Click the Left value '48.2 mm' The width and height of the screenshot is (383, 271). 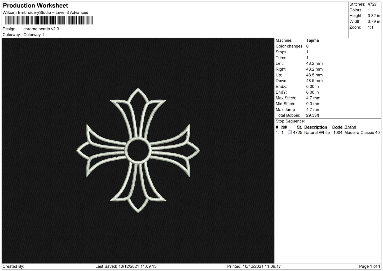pyautogui.click(x=314, y=63)
